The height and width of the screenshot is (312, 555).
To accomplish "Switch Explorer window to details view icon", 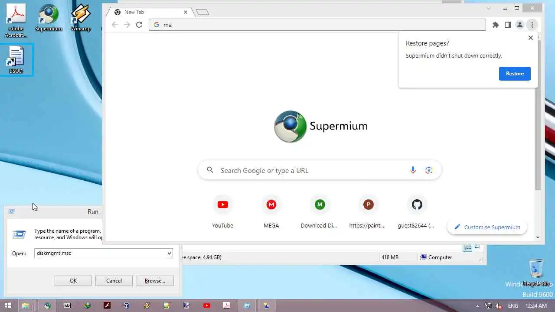I will 467,247.
